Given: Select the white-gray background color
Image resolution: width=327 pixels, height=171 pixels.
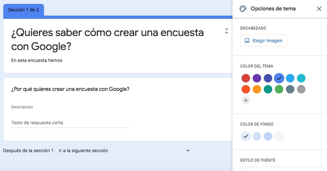Looking at the screenshot, I should click(279, 136).
